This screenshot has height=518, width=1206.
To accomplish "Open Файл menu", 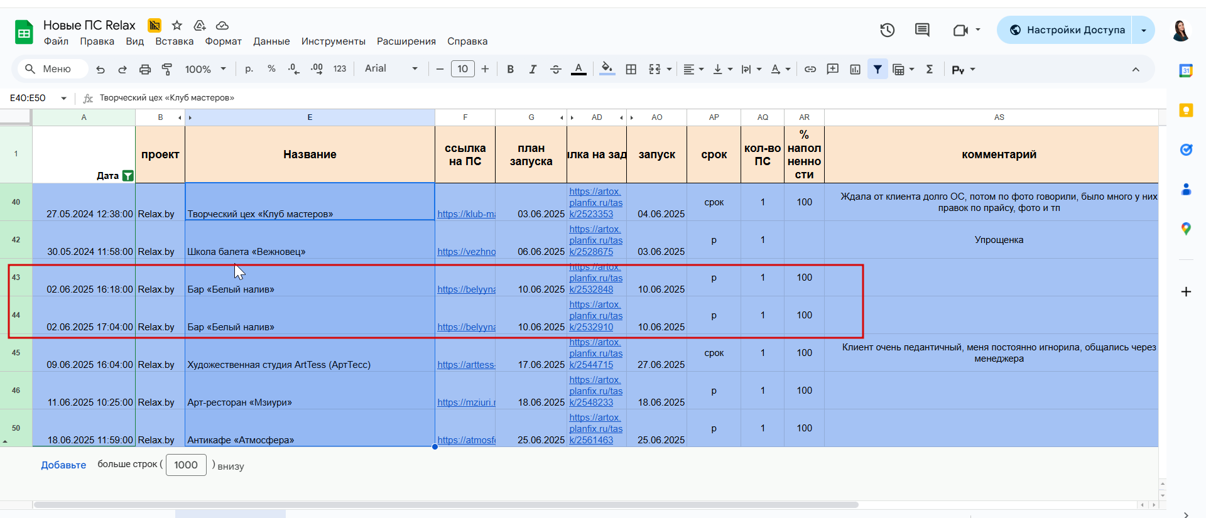I will (56, 41).
